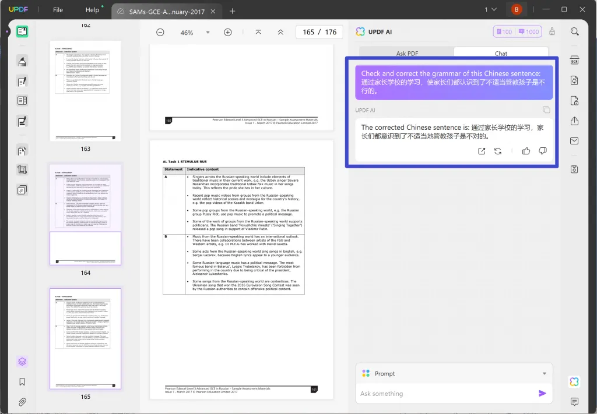Open the Attachments paperclip icon
Image resolution: width=597 pixels, height=414 pixels.
[22, 402]
